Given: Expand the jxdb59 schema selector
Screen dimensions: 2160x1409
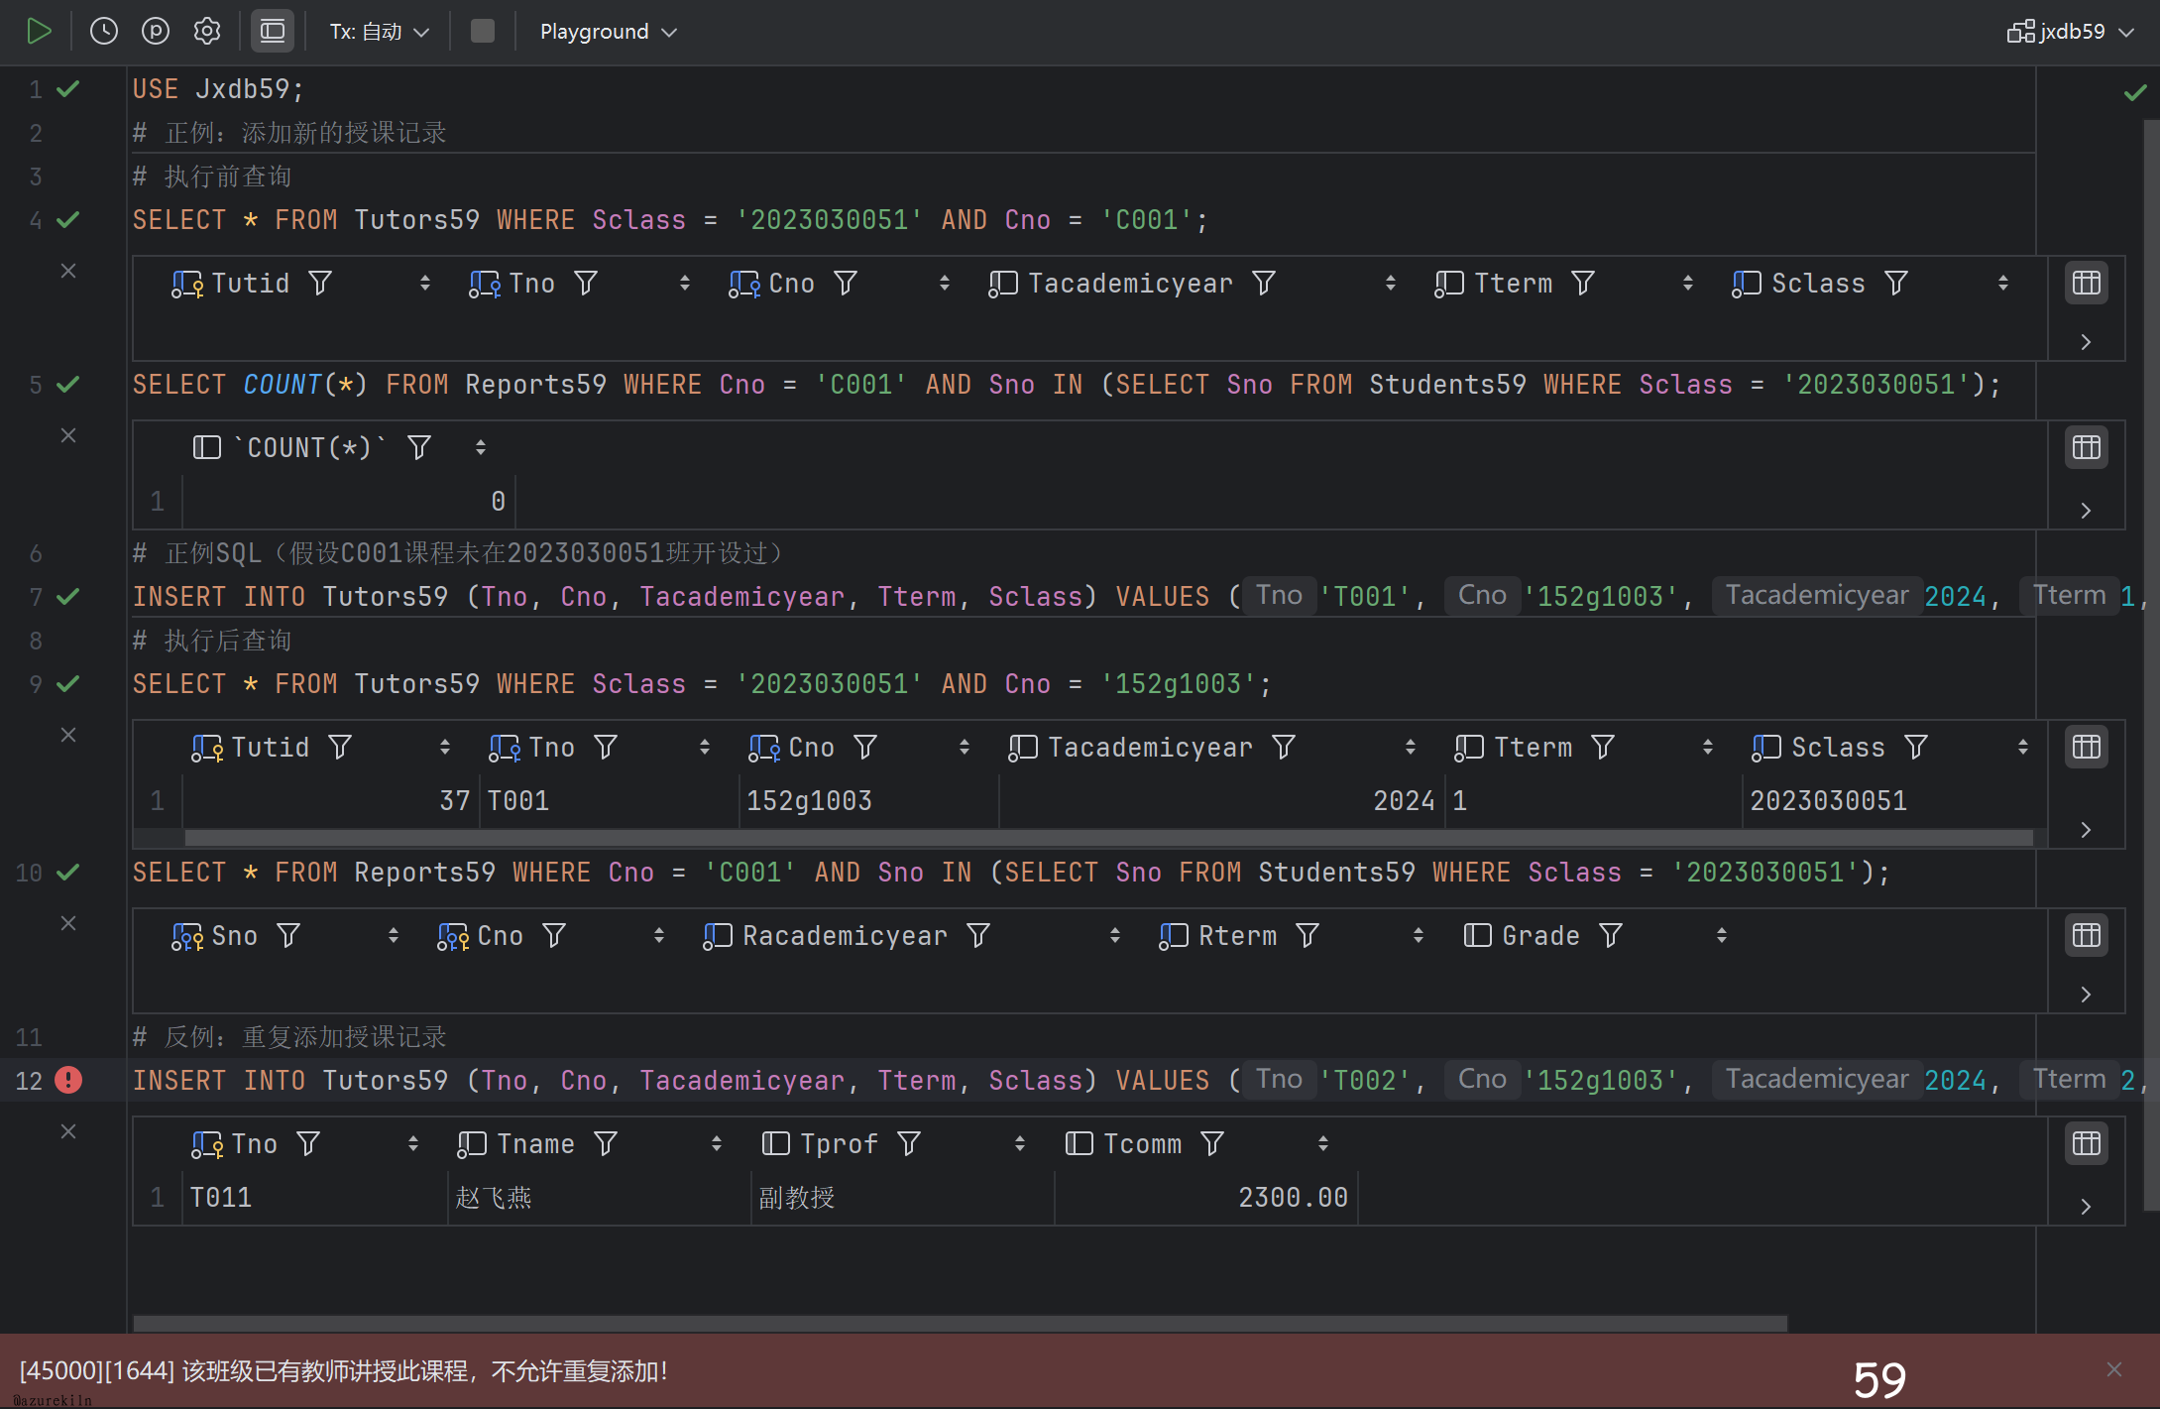Looking at the screenshot, I should 2071,32.
